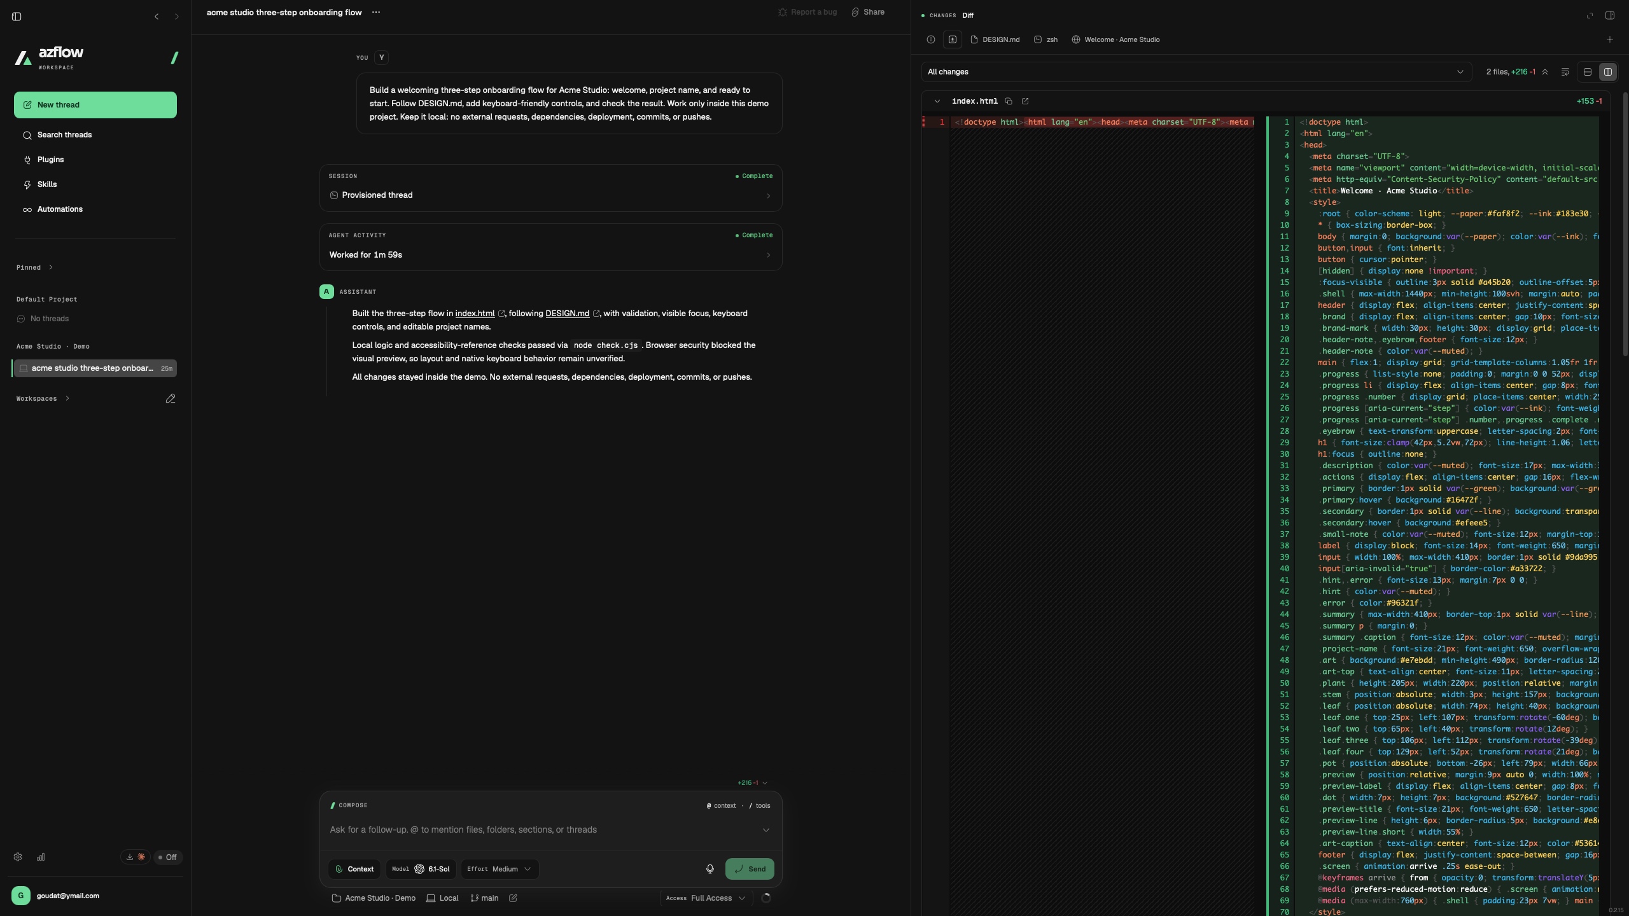
Task: Toggle word wrap in diff
Action: click(x=1565, y=72)
